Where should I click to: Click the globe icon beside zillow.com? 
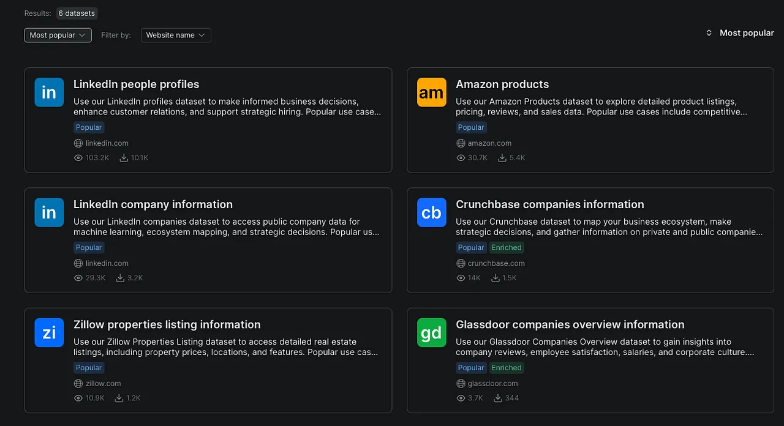click(x=78, y=383)
